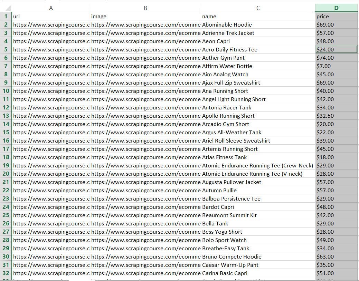Select cell Argus All-Weather Tank
This screenshot has width=359, height=281.
[x=258, y=132]
